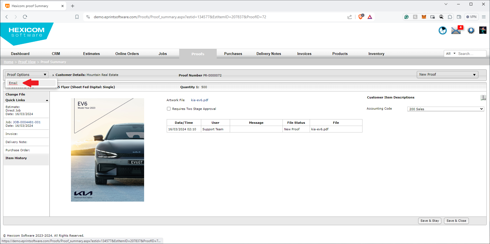Open the settings gear icon in header
The height and width of the screenshot is (244, 490).
471,30
